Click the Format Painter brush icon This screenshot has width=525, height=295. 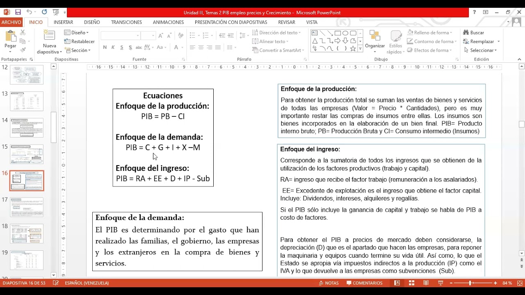point(23,50)
